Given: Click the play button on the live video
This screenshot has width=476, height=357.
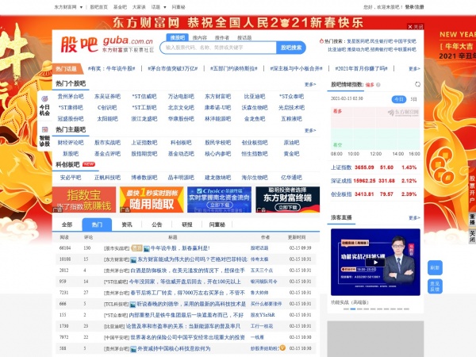Looking at the screenshot, I should pyautogui.click(x=375, y=263).
